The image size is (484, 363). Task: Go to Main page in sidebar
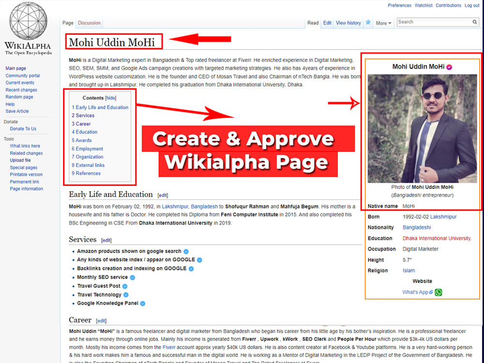(x=16, y=68)
